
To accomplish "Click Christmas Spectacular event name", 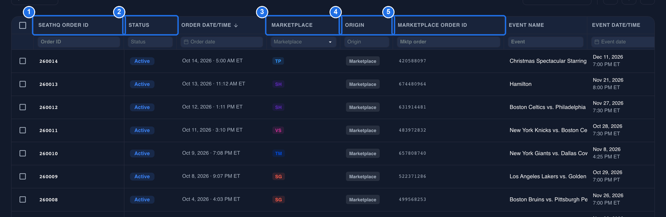I will click(548, 61).
